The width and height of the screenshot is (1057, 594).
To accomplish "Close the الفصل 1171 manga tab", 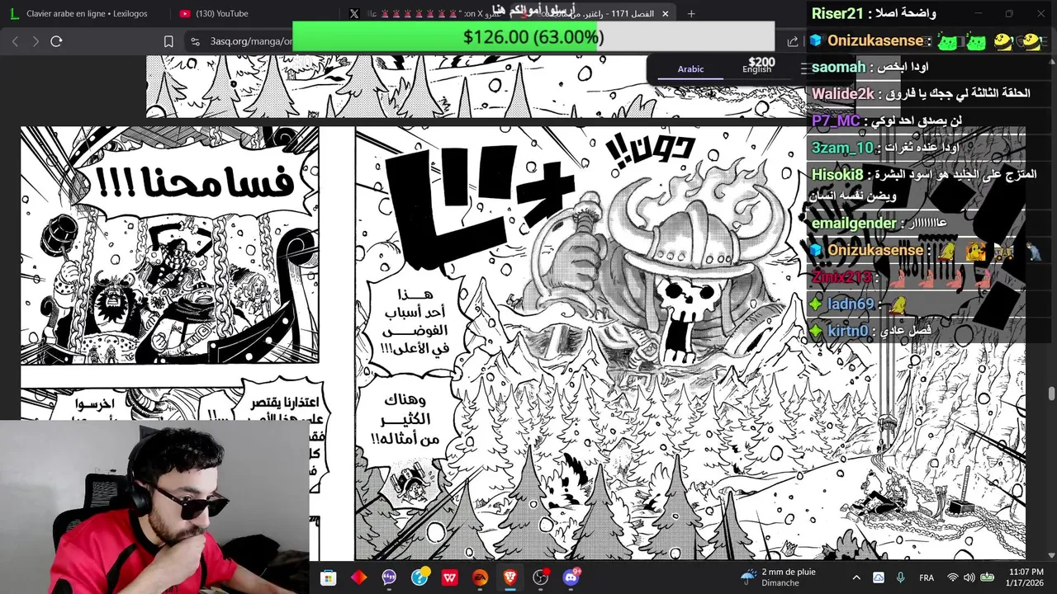I will click(x=665, y=13).
